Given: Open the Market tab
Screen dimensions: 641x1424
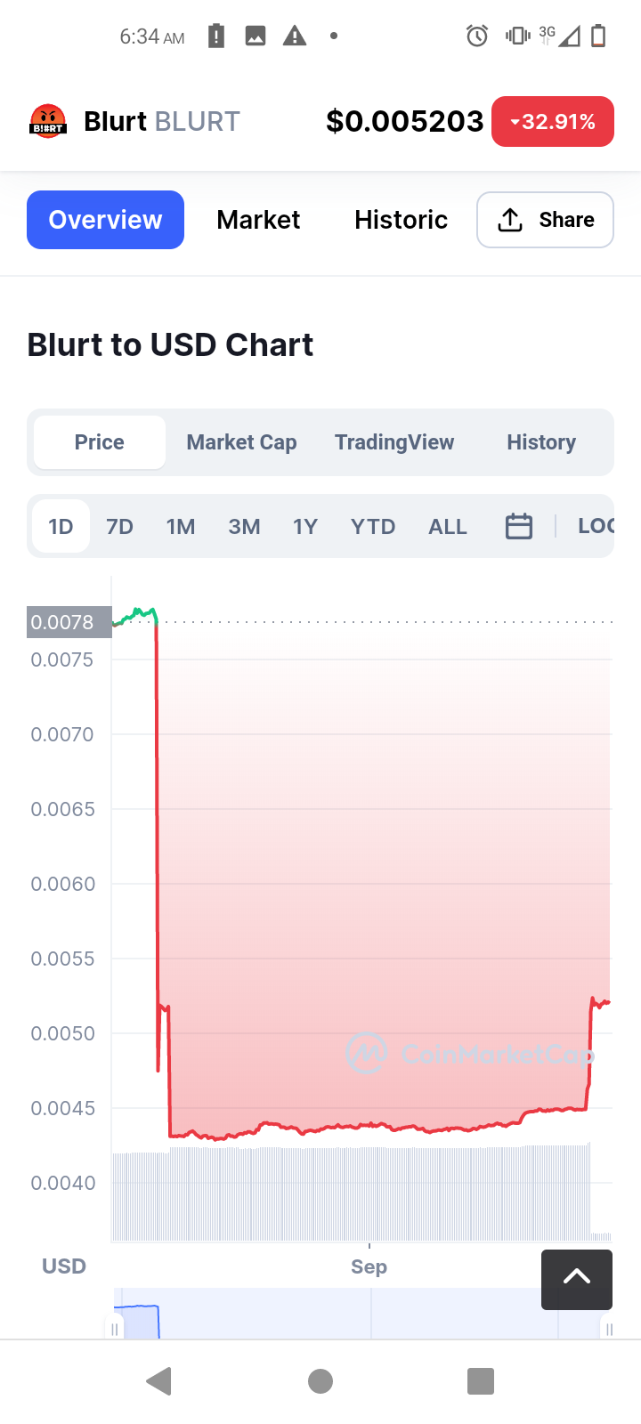Looking at the screenshot, I should [258, 220].
